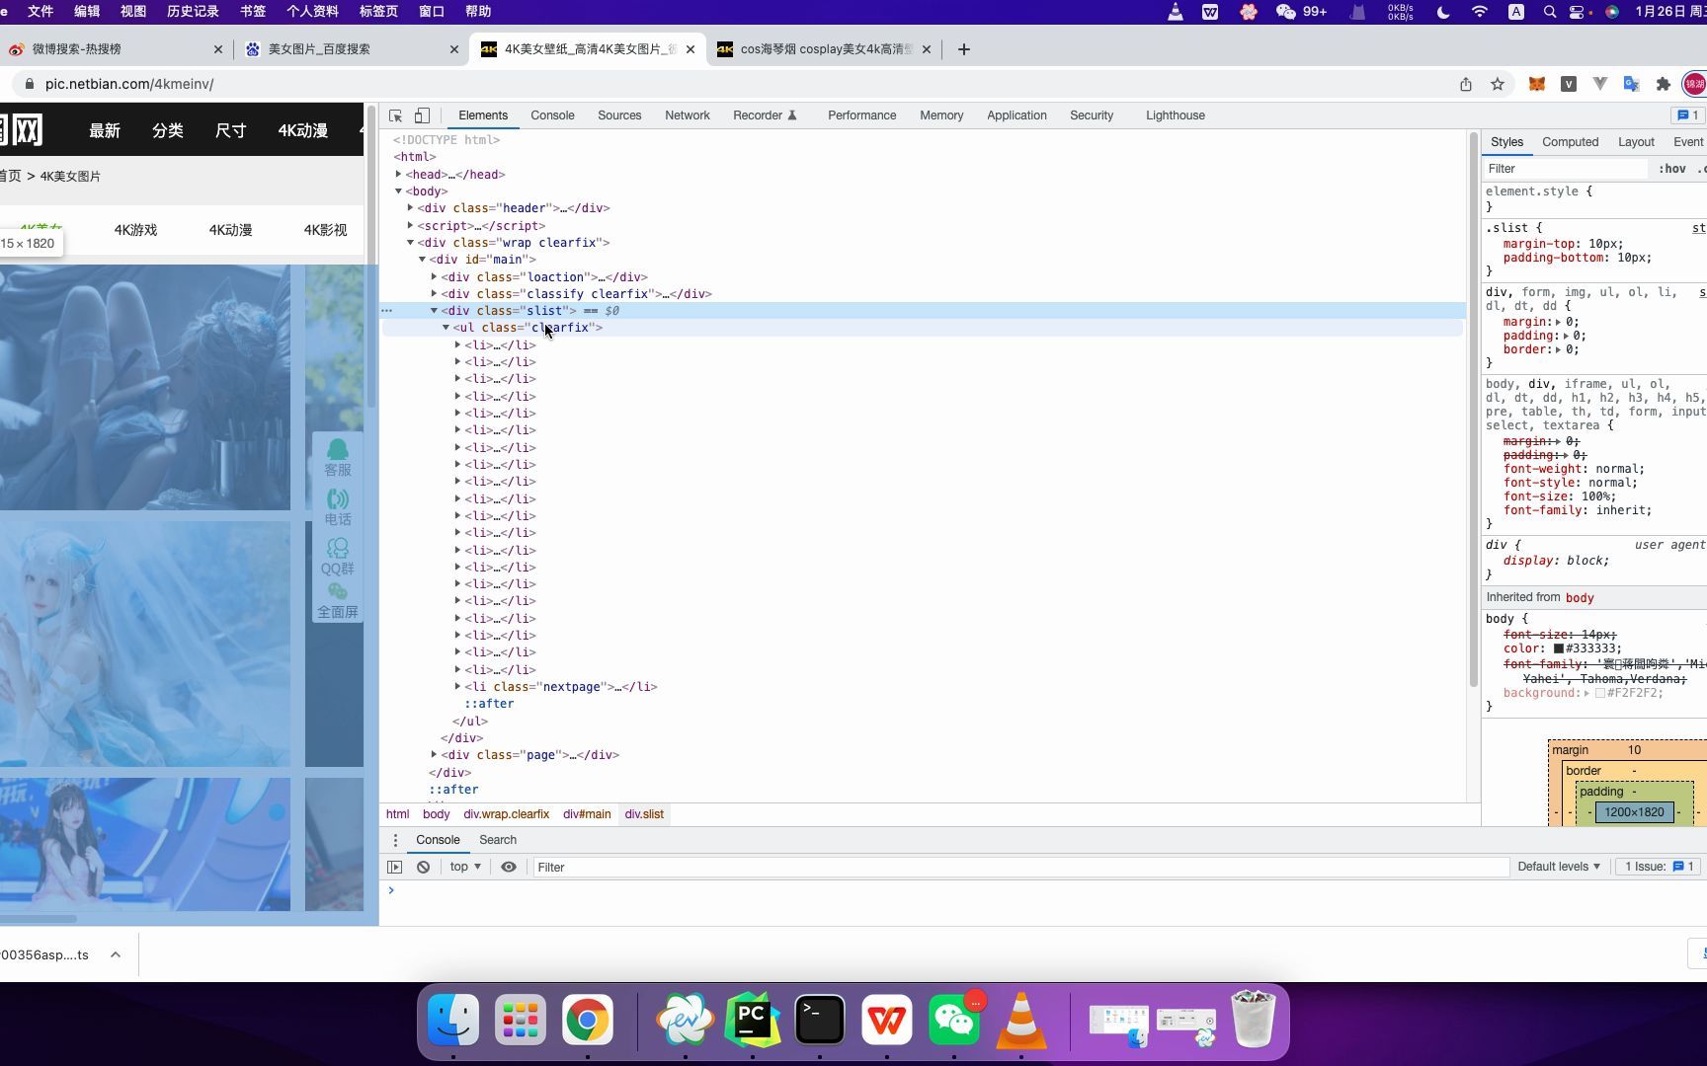Click the #333333 color swatch
1707x1066 pixels.
tap(1559, 649)
